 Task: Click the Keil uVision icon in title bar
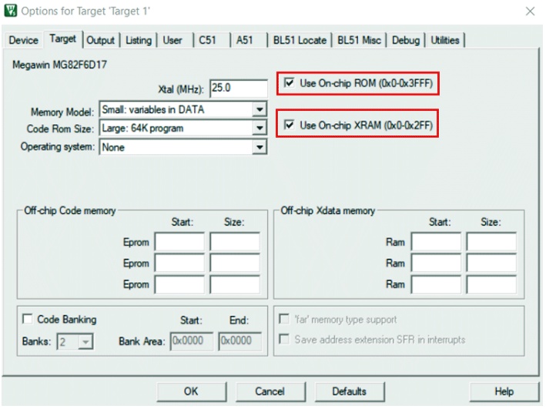[10, 12]
